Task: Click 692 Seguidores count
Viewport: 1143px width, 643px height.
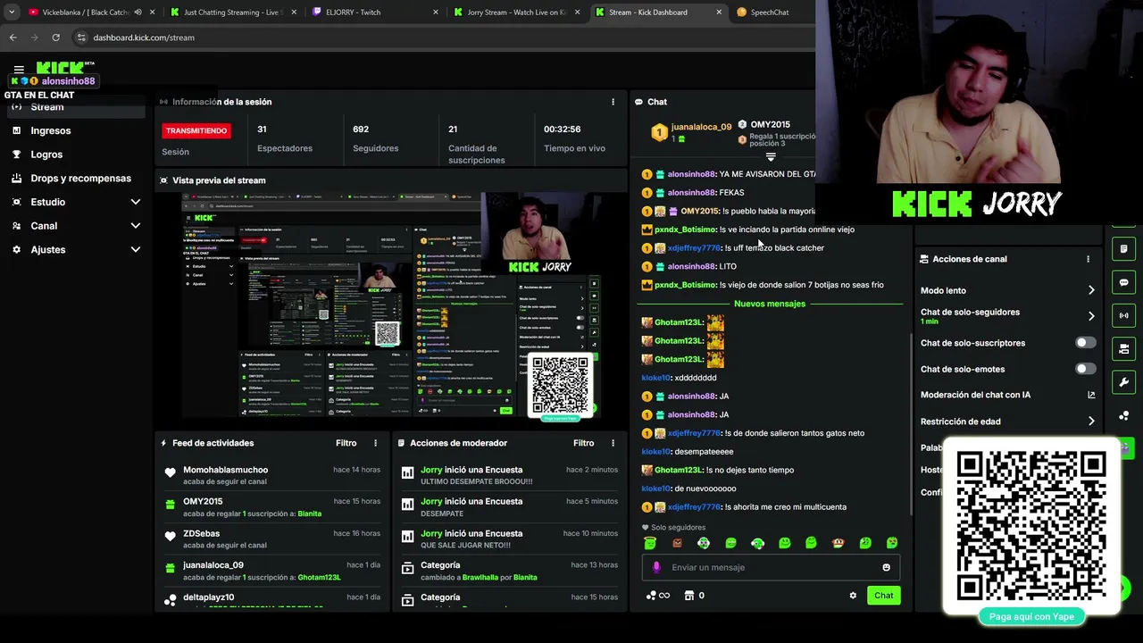Action: (375, 138)
